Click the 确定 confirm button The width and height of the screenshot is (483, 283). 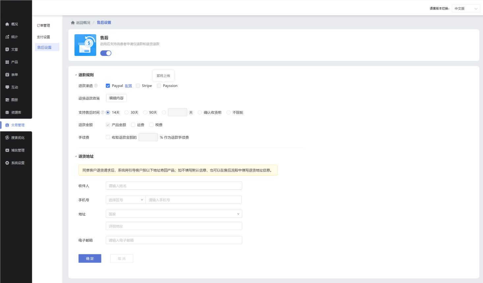(90, 259)
